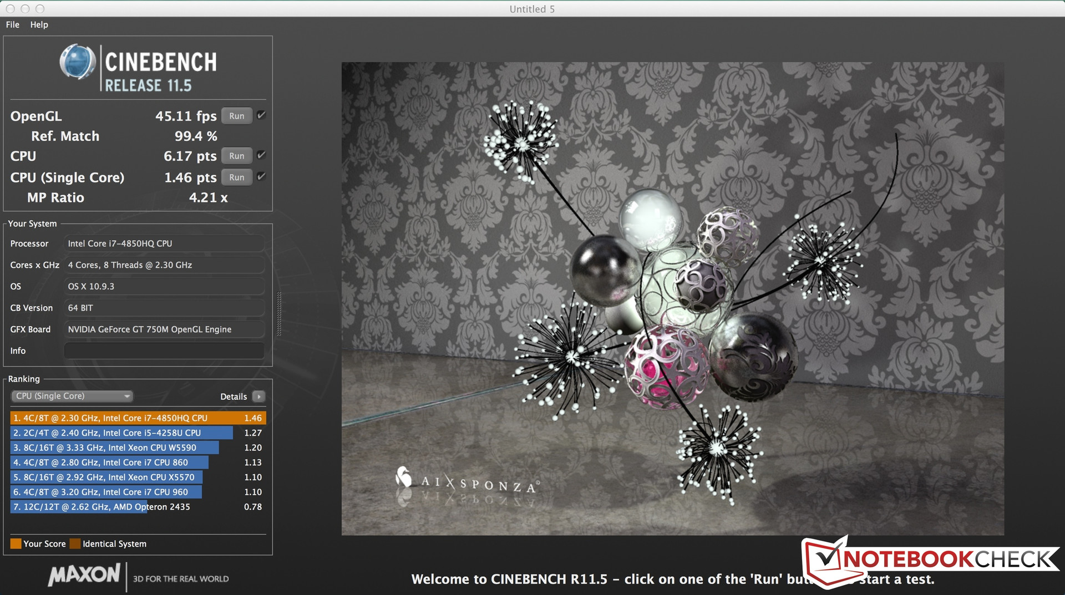The image size is (1065, 595).
Task: Click the MP Ratio 4.21 x value
Action: (209, 198)
